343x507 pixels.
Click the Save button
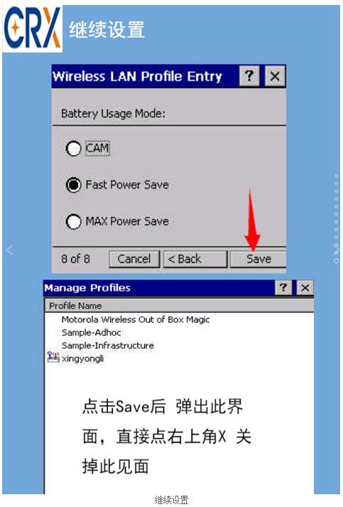point(258,259)
